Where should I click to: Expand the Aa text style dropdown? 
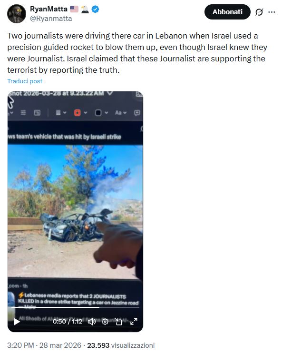tap(121, 112)
